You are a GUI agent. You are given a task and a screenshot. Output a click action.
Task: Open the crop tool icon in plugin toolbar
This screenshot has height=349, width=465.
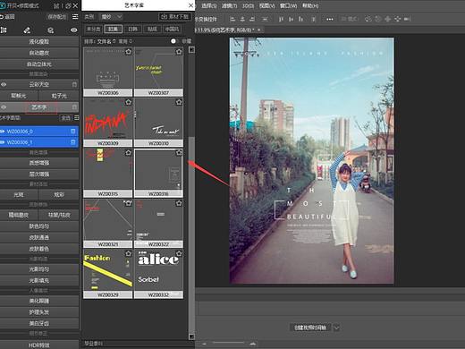click(x=4, y=30)
